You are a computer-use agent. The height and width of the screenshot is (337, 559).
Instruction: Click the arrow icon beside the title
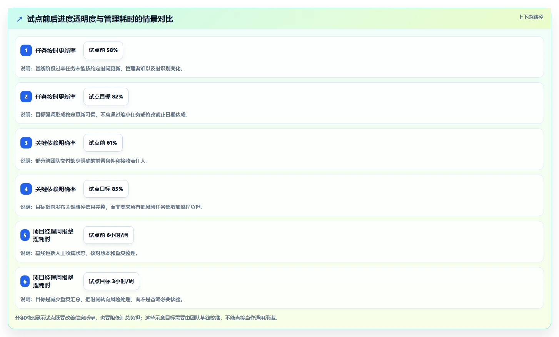(20, 19)
